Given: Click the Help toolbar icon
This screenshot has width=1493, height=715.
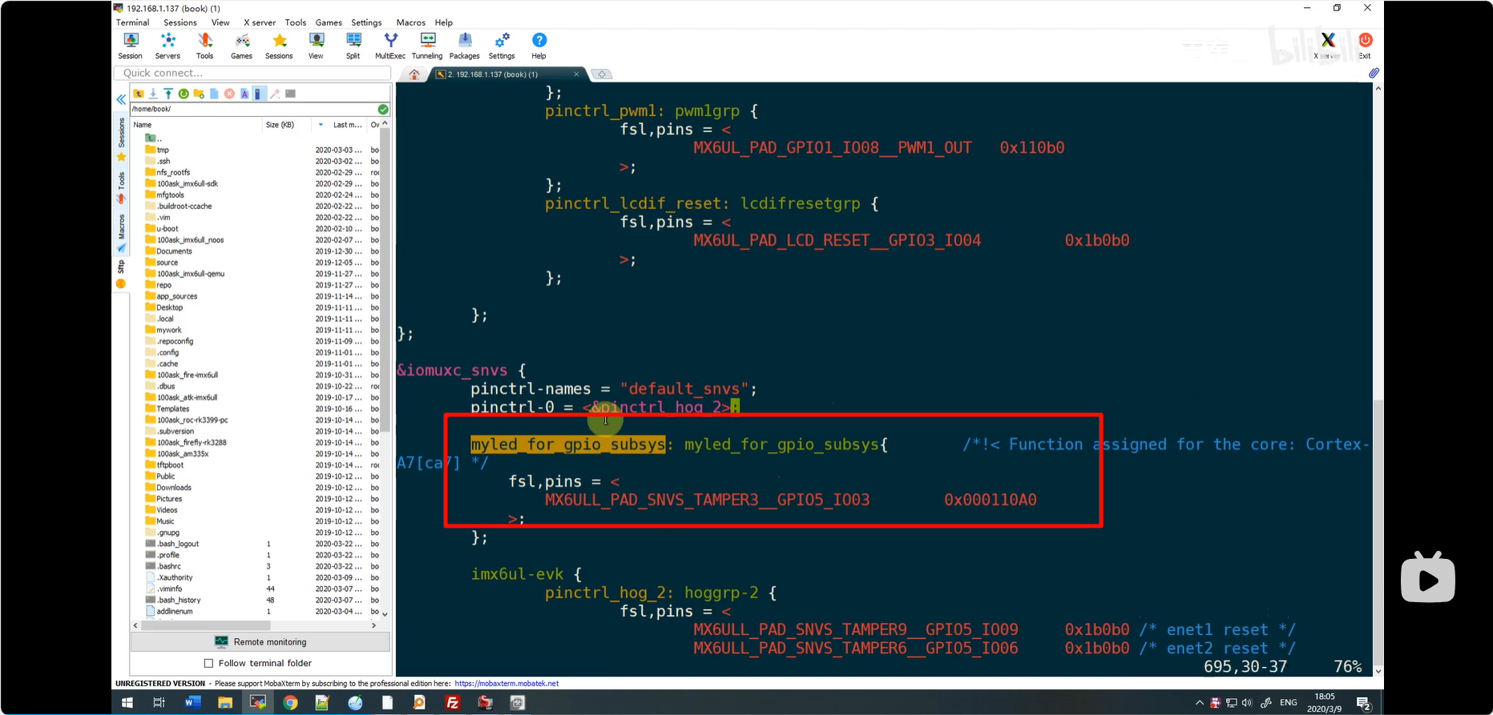Looking at the screenshot, I should pos(539,46).
